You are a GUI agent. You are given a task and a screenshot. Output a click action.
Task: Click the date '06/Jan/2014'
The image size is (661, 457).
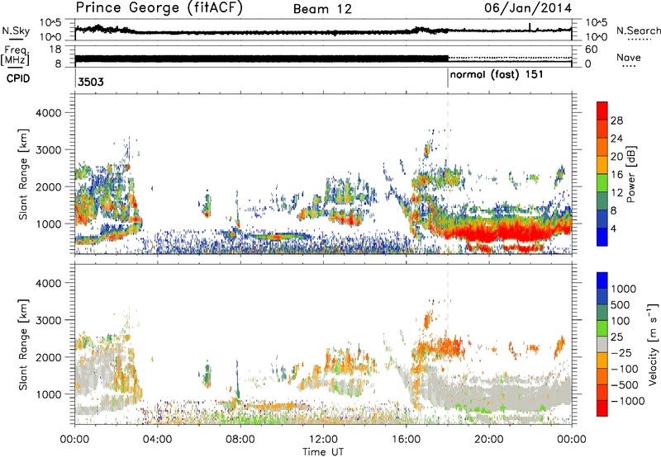pyautogui.click(x=528, y=8)
